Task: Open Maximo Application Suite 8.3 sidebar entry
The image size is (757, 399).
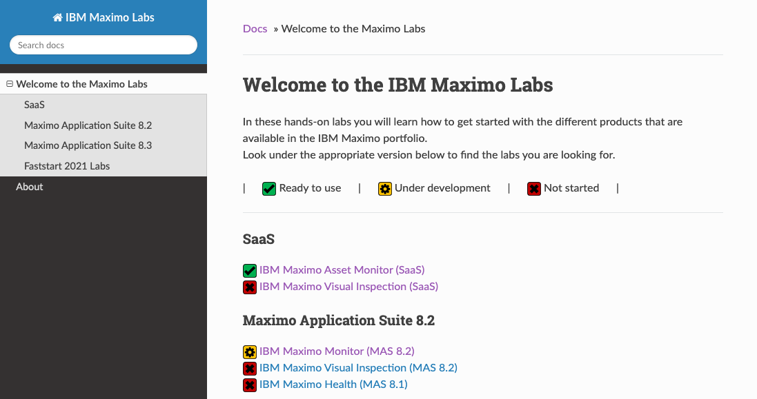Action: coord(88,145)
